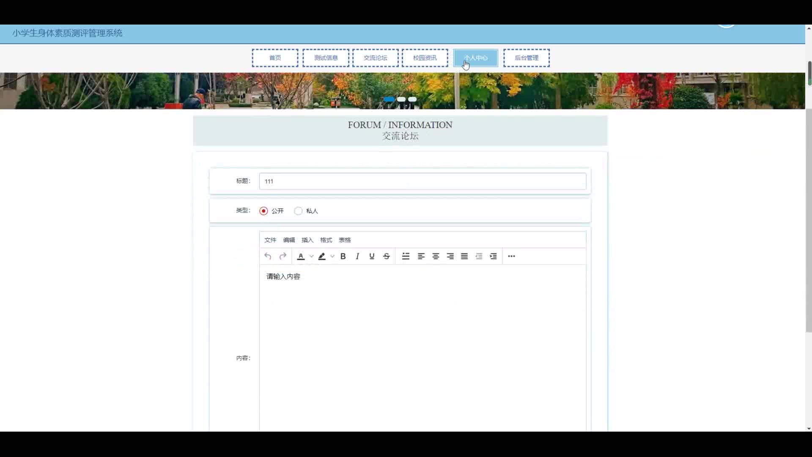Select the 公开 radio option
Screen dimensions: 812x457
[271, 211]
